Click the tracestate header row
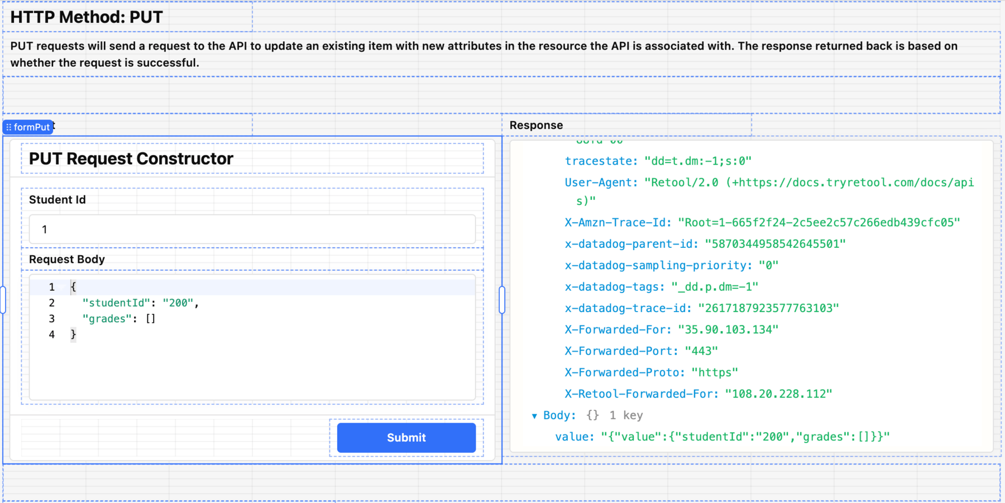 point(658,161)
